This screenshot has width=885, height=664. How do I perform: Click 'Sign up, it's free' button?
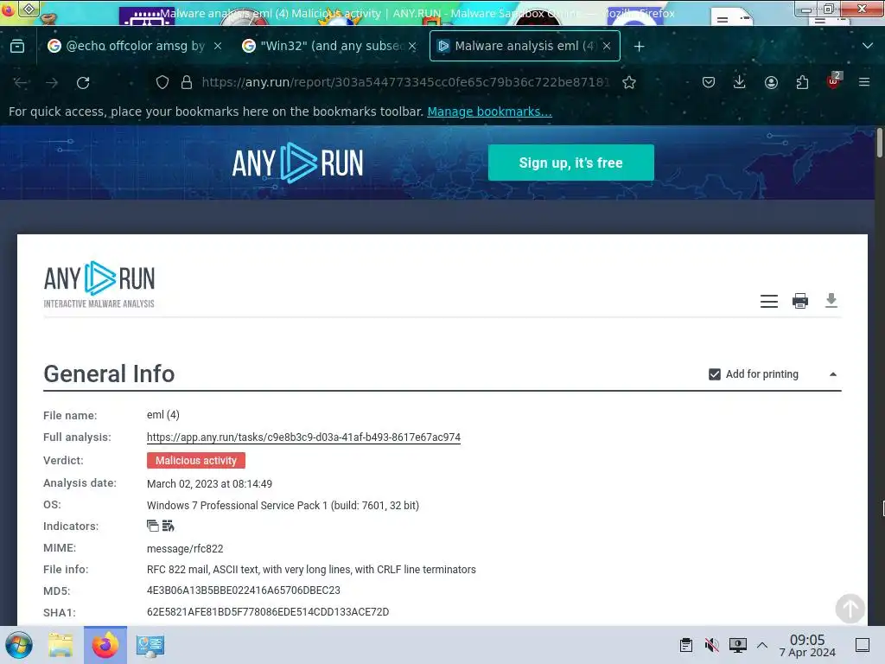[x=570, y=163]
